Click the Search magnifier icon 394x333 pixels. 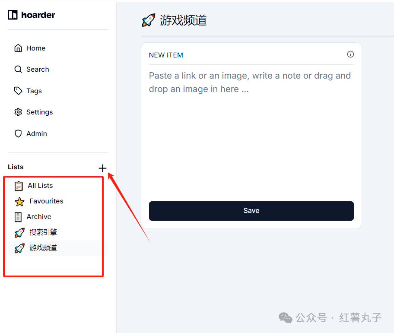click(18, 69)
